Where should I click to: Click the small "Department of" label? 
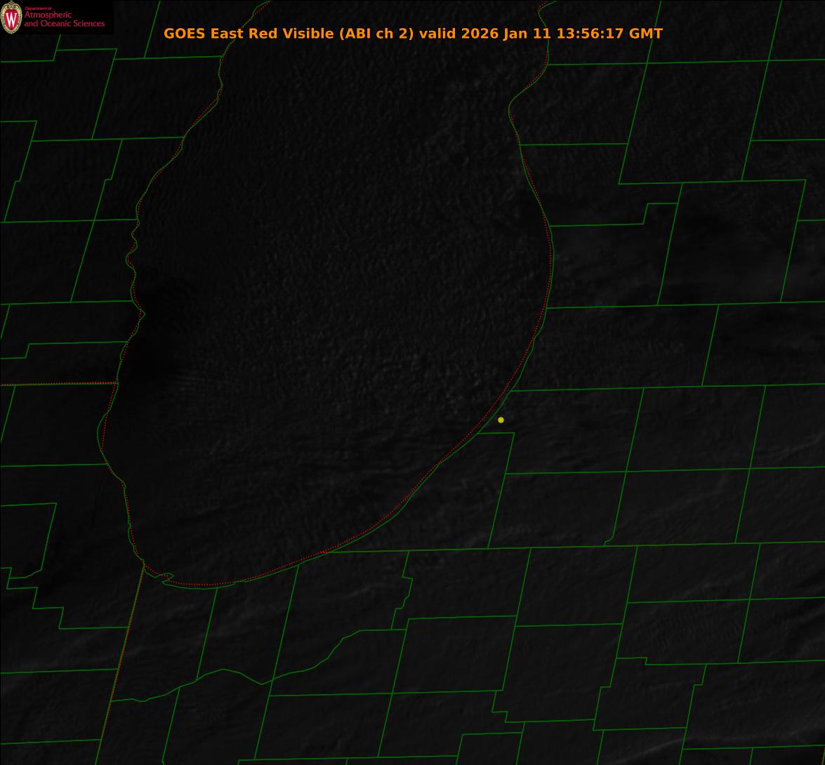pos(38,8)
